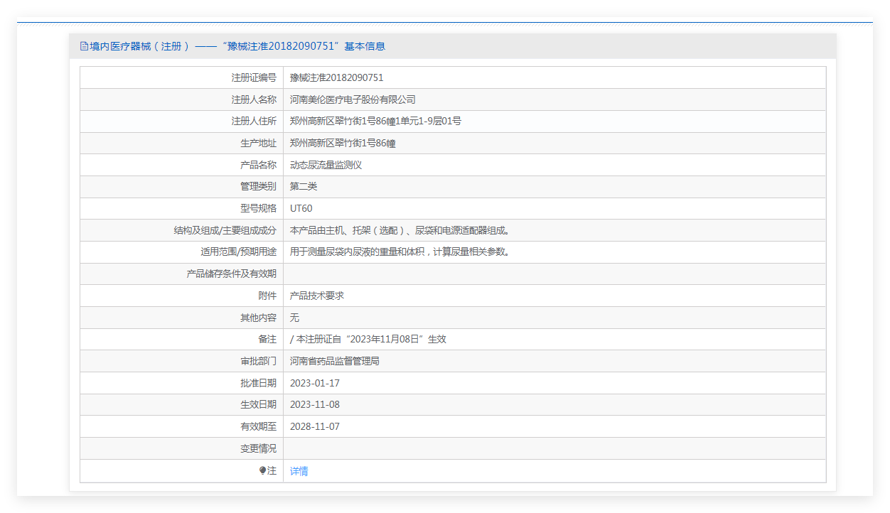Click the 审批部门 label
The height and width of the screenshot is (513, 890).
[258, 361]
